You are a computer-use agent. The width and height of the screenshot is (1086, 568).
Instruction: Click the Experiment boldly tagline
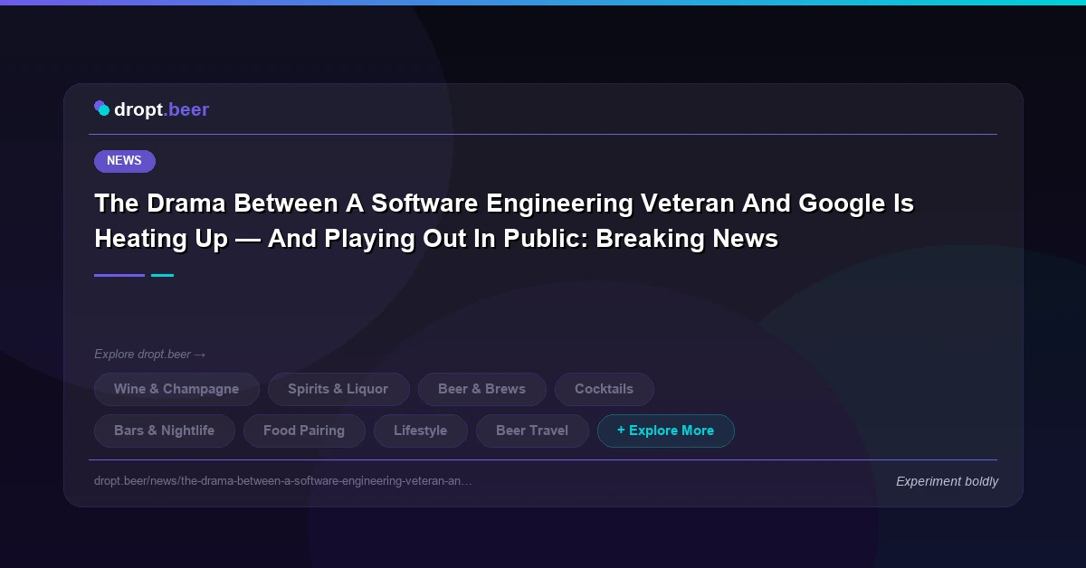pos(947,481)
